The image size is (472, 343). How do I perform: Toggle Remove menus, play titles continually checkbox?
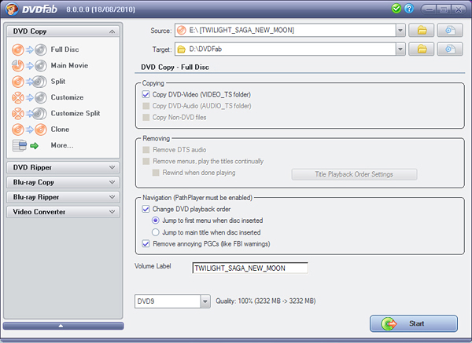(x=146, y=161)
